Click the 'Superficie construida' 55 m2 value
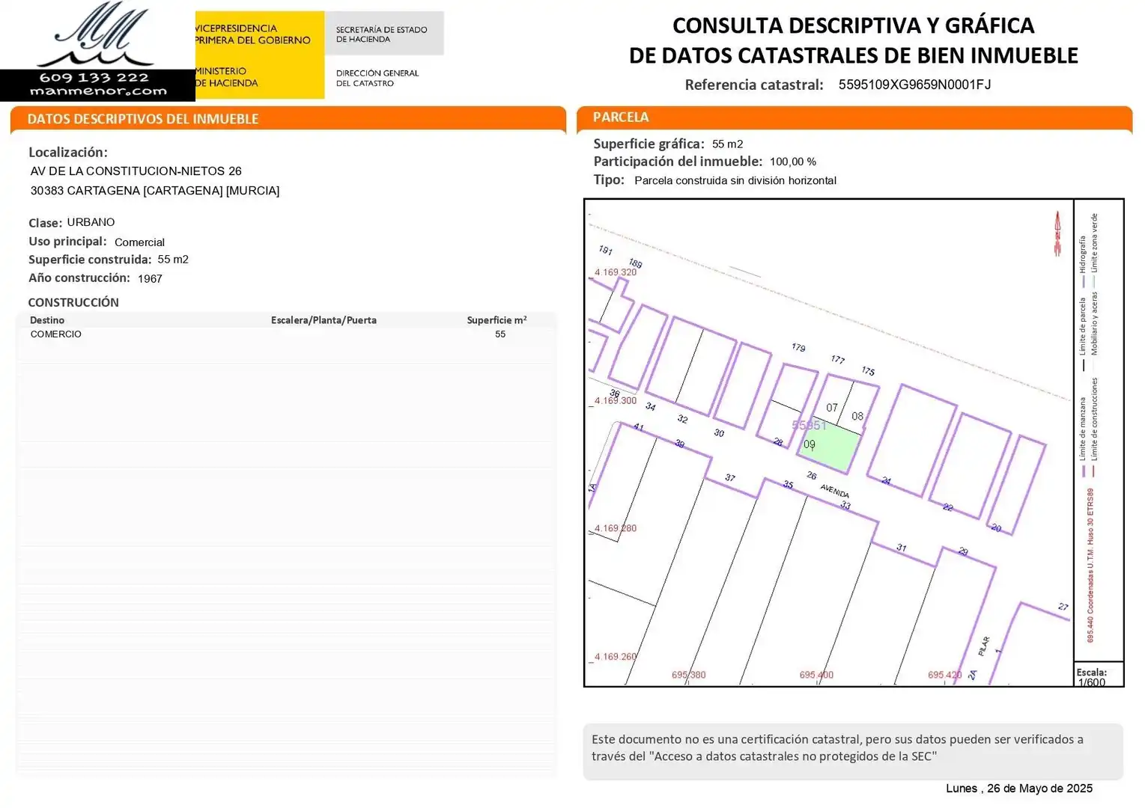Viewport: 1145px width, 808px height. click(173, 260)
